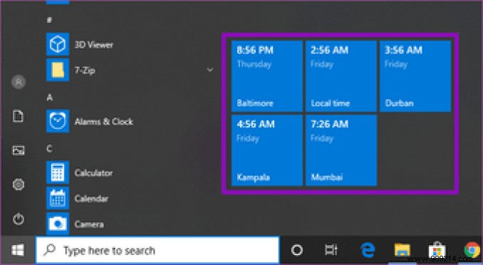
Task: Select the Camera label text
Action: (x=89, y=224)
